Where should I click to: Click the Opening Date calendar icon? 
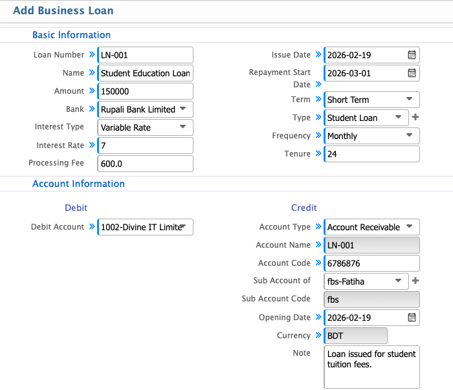click(x=412, y=318)
